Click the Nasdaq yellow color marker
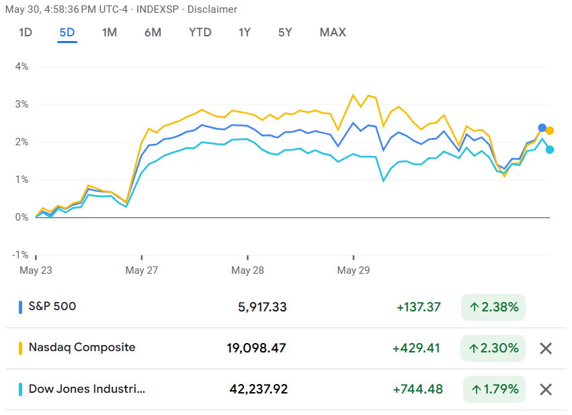 [x=20, y=348]
